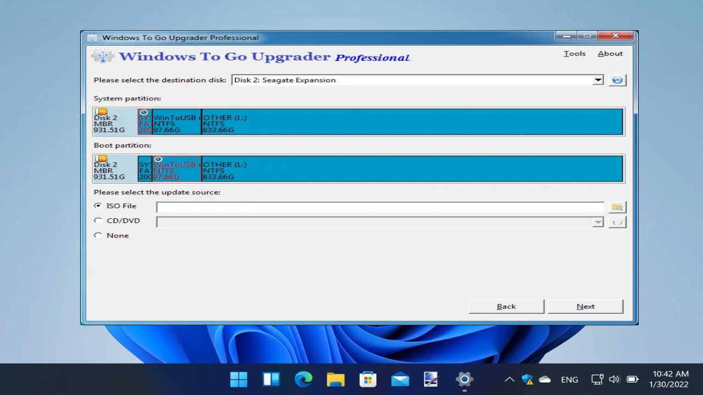Show hidden tray icons with the chevron
The image size is (703, 395).
(x=509, y=379)
